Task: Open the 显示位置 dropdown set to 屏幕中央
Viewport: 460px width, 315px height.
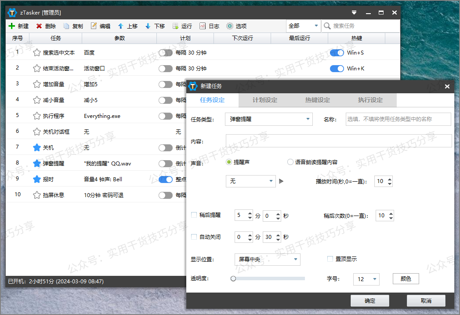Action: coord(267,260)
